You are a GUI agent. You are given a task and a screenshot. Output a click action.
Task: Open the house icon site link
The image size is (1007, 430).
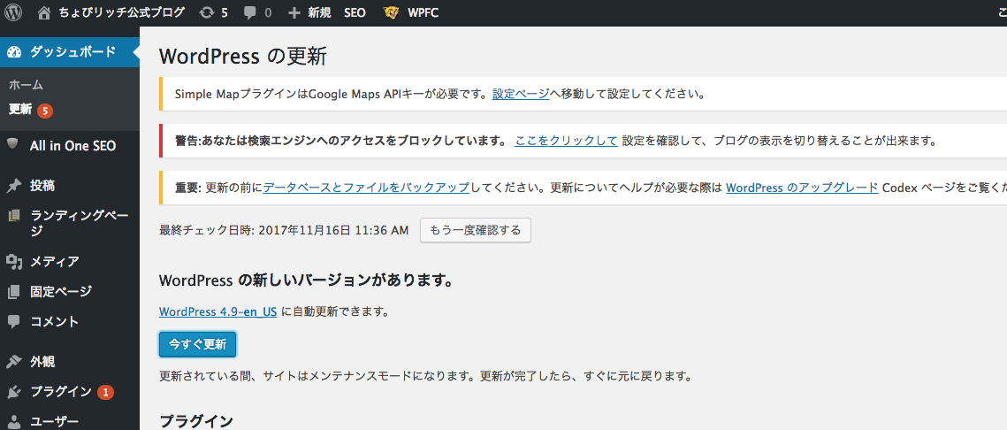click(44, 12)
